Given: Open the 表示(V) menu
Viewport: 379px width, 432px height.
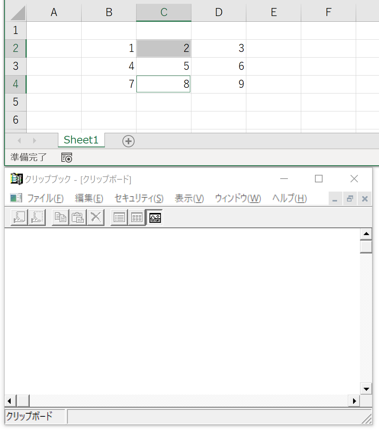Looking at the screenshot, I should click(189, 198).
